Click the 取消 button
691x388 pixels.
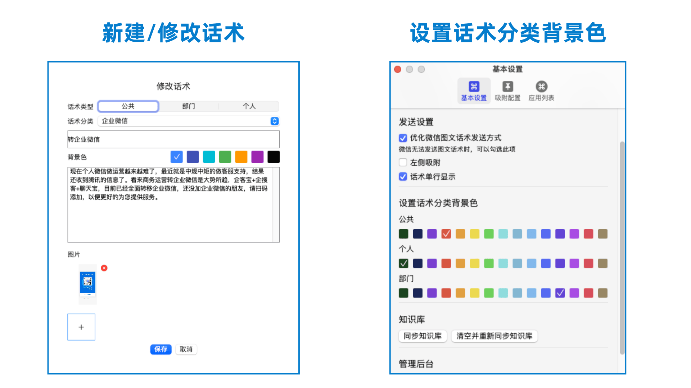click(x=186, y=349)
